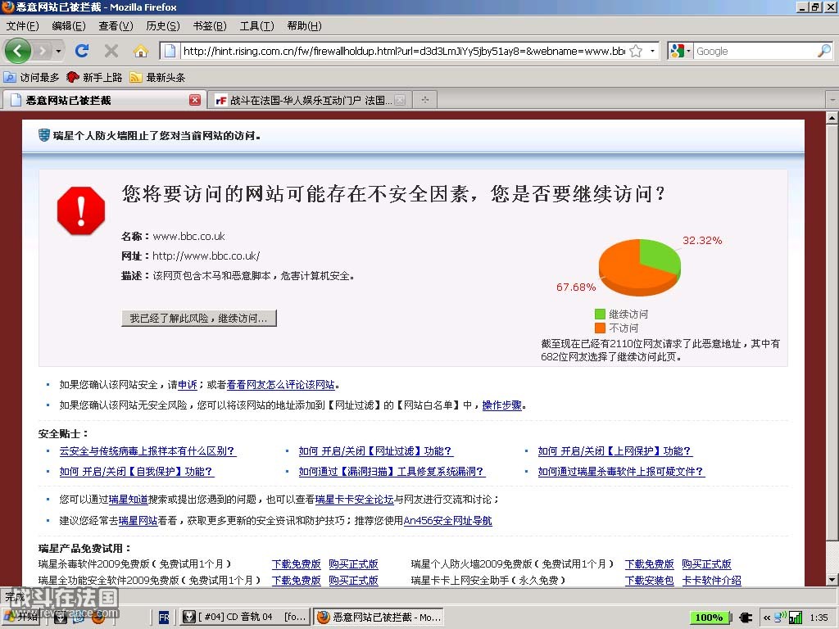
Task: Click the Stop loading X icon
Action: [111, 51]
